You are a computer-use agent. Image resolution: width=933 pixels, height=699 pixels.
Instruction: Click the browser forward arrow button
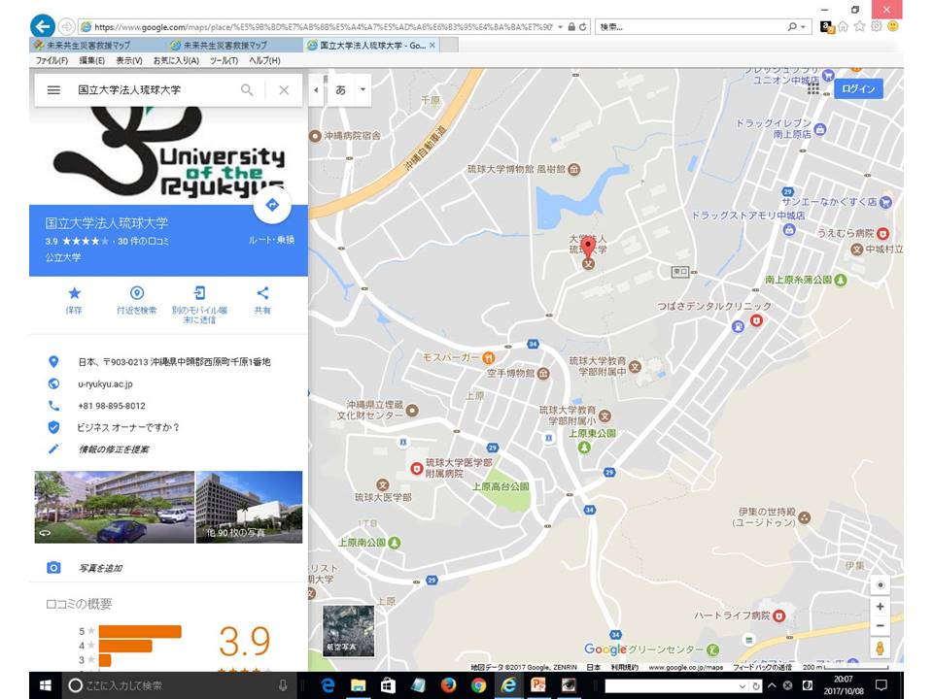click(x=67, y=27)
